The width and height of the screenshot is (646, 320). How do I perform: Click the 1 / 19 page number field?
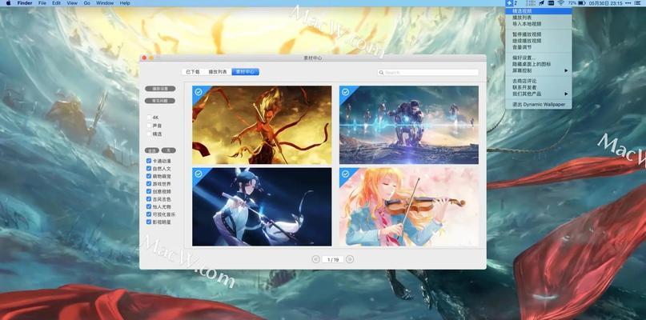[333, 259]
